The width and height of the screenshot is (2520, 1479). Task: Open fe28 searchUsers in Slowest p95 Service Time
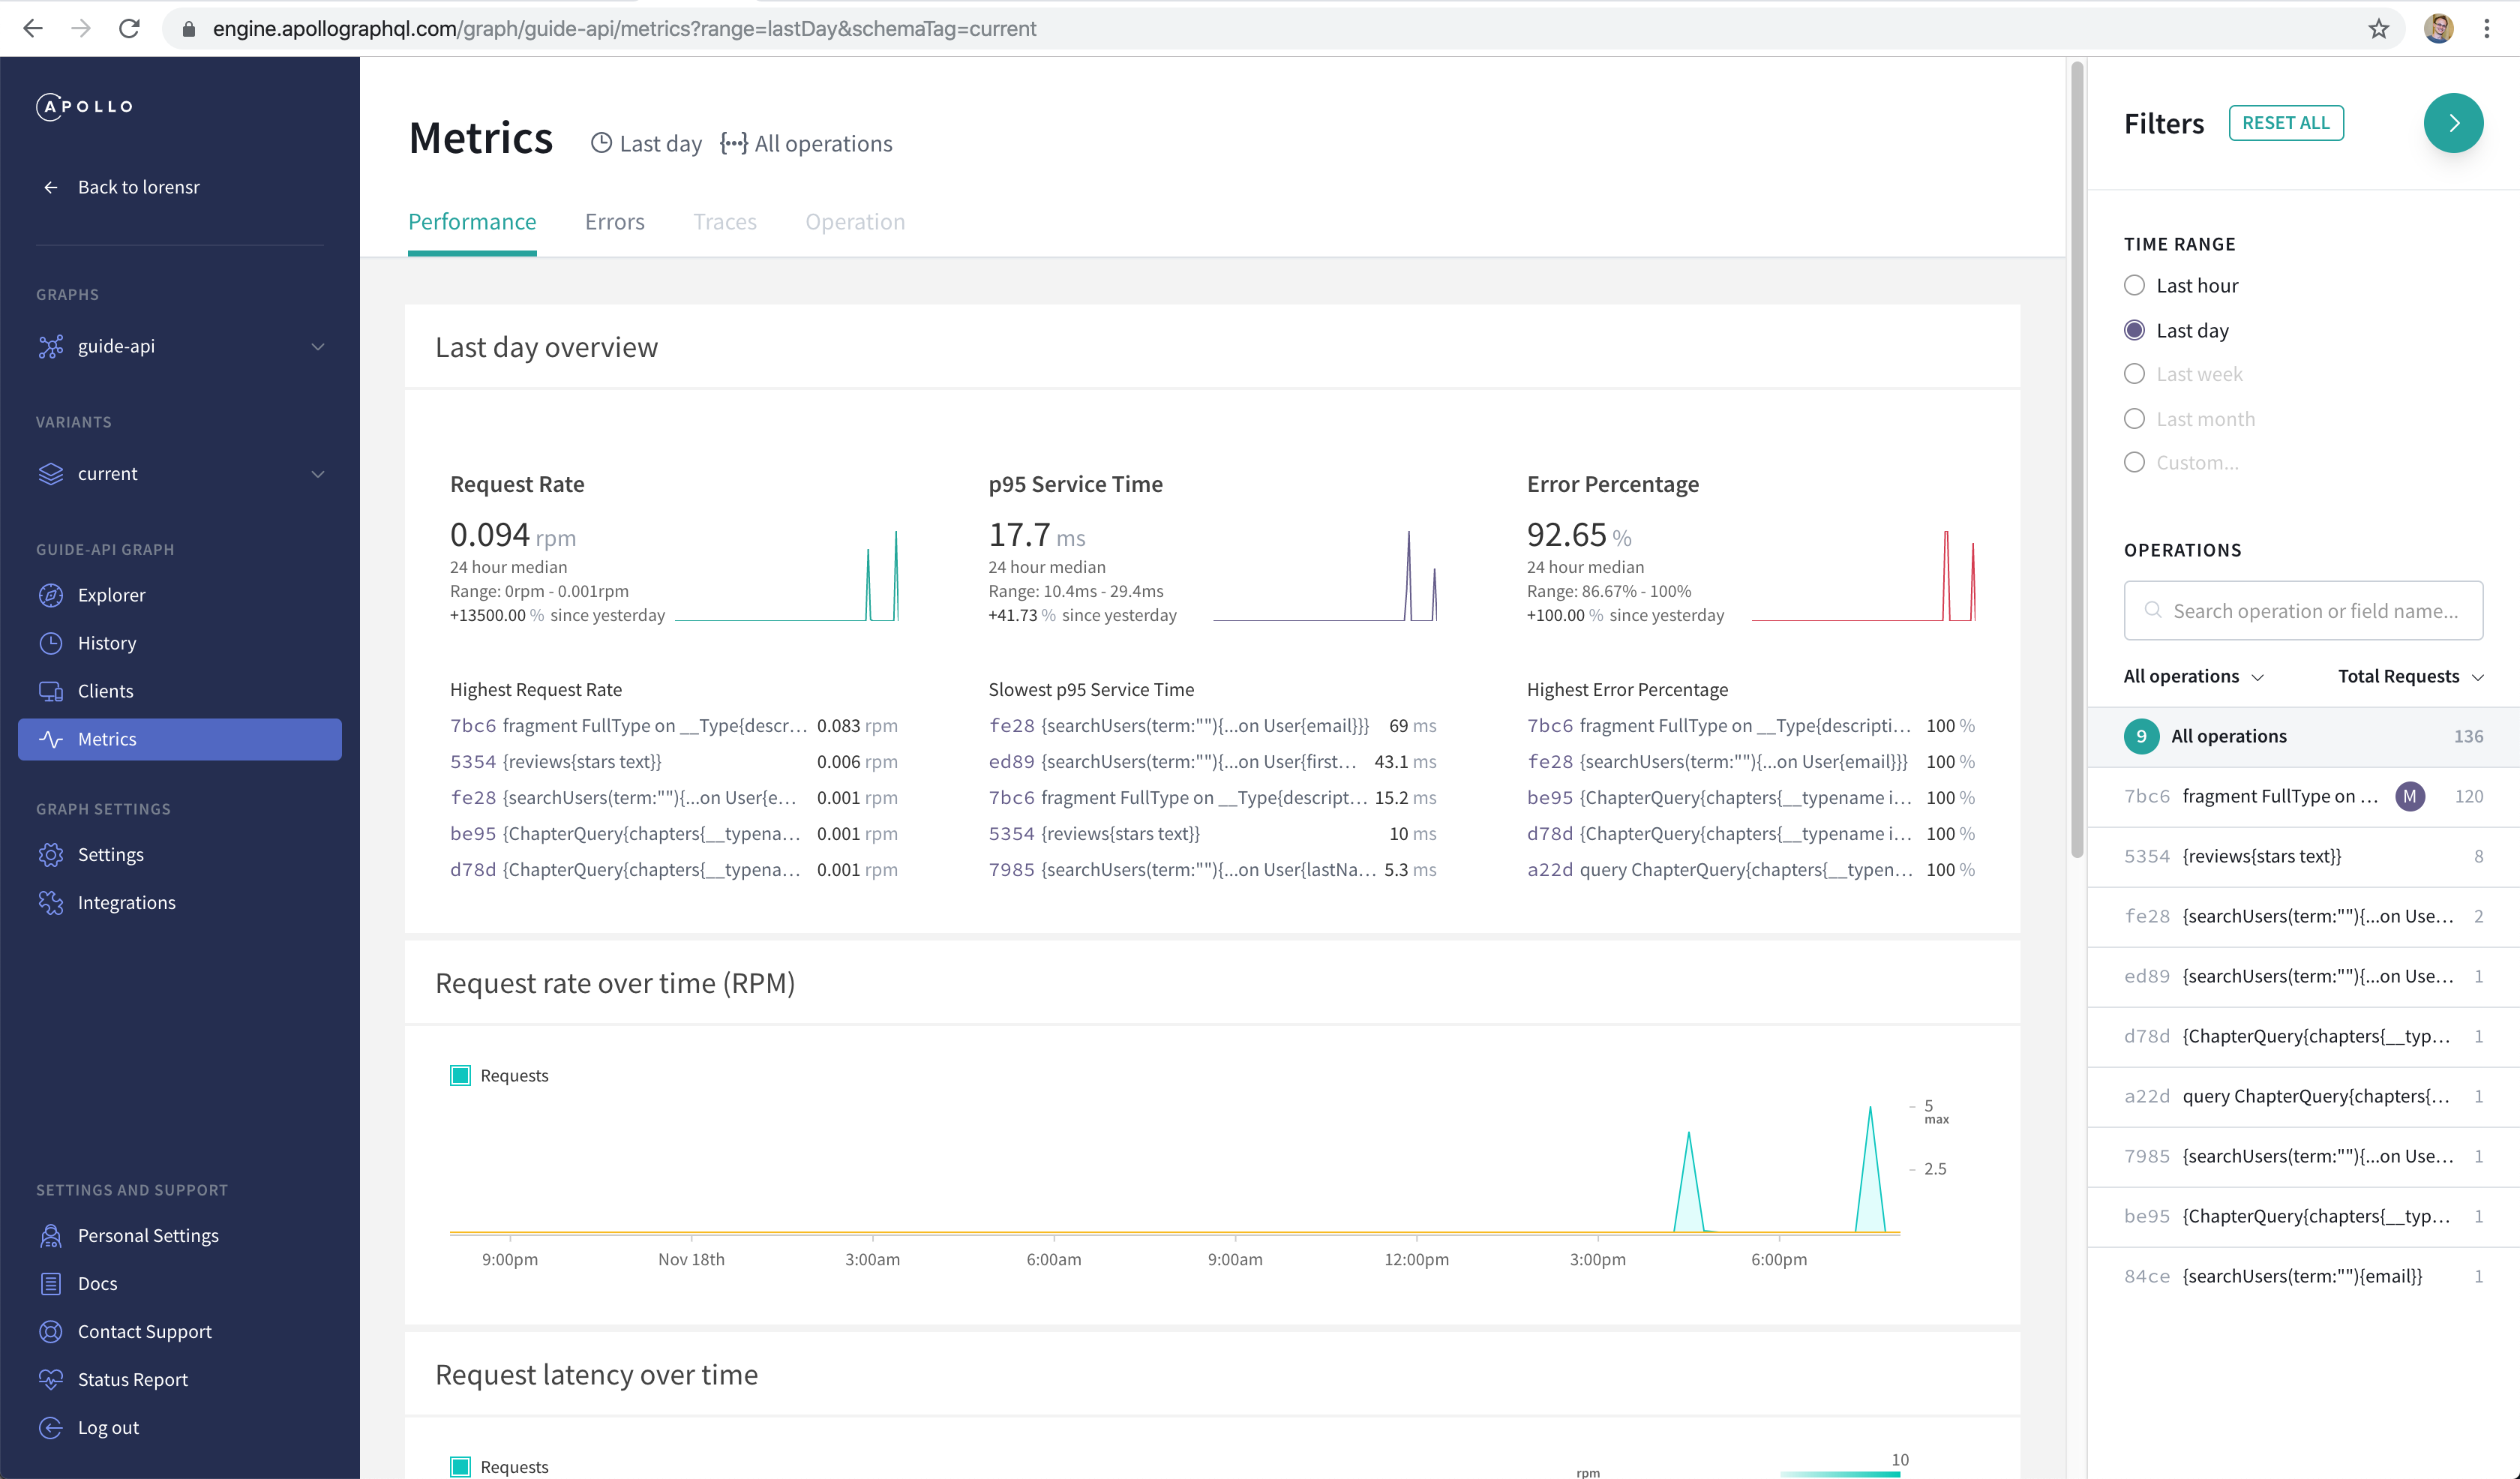coord(1212,726)
